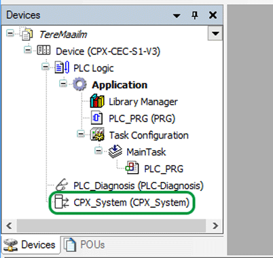Viewport: 273px width, 258px height.
Task: Click the PLC_PRG (PRG) program icon
Action: tap(96, 118)
